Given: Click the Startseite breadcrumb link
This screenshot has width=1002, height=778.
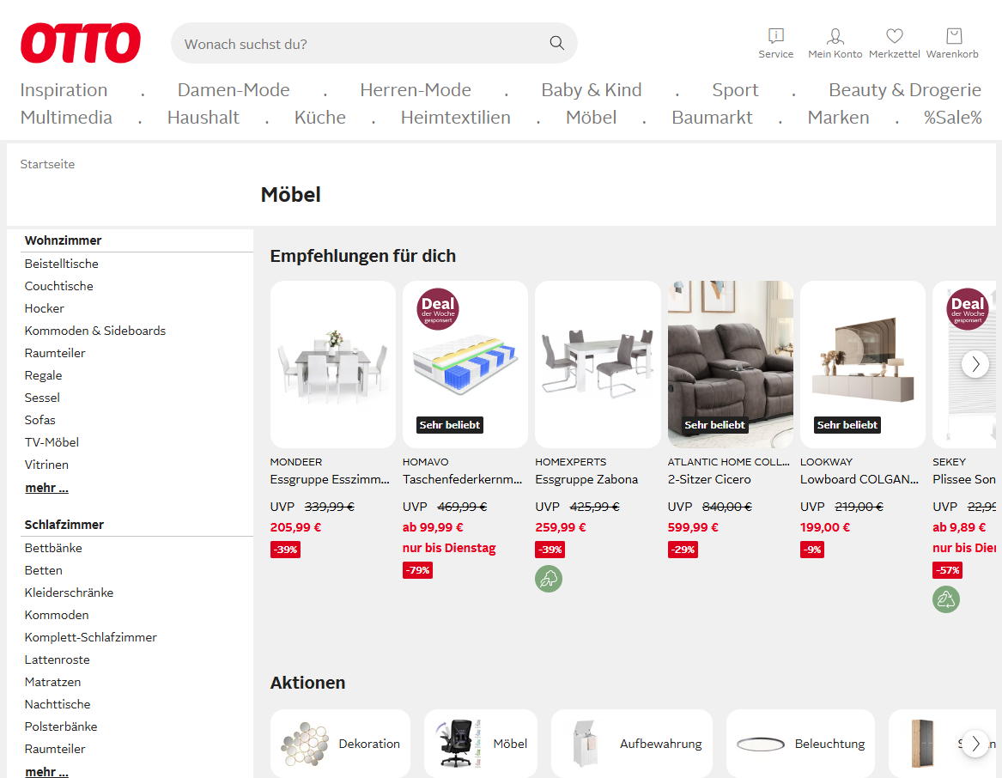Looking at the screenshot, I should coord(47,164).
